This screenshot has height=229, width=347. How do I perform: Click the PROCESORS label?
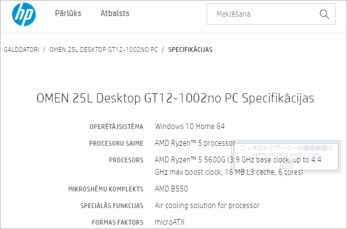(126, 160)
